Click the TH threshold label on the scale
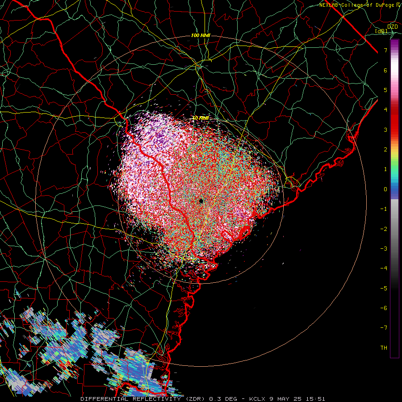 (x=384, y=348)
